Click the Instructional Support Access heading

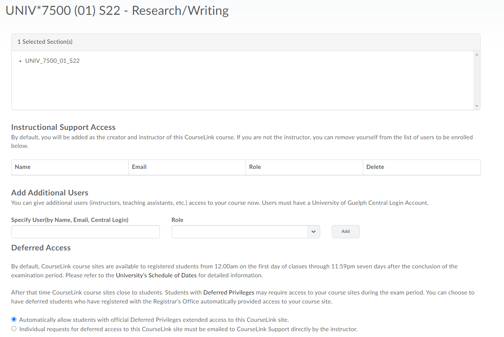63,127
